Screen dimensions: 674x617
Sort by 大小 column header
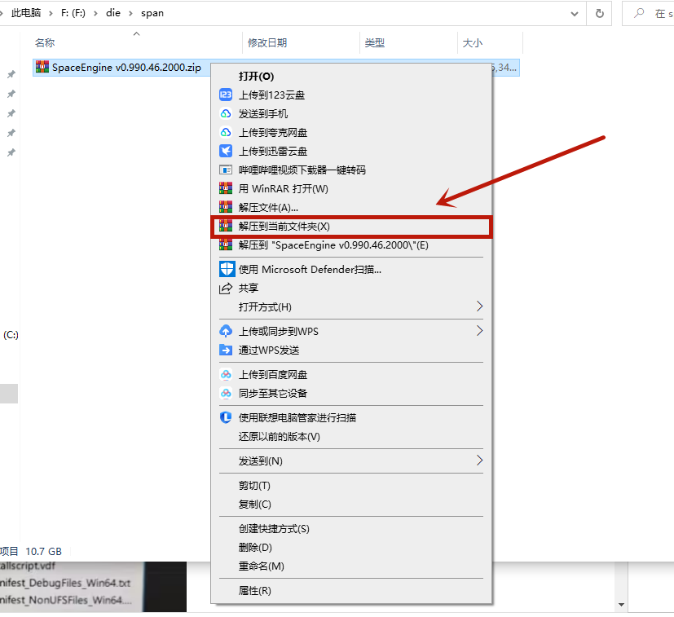click(472, 43)
